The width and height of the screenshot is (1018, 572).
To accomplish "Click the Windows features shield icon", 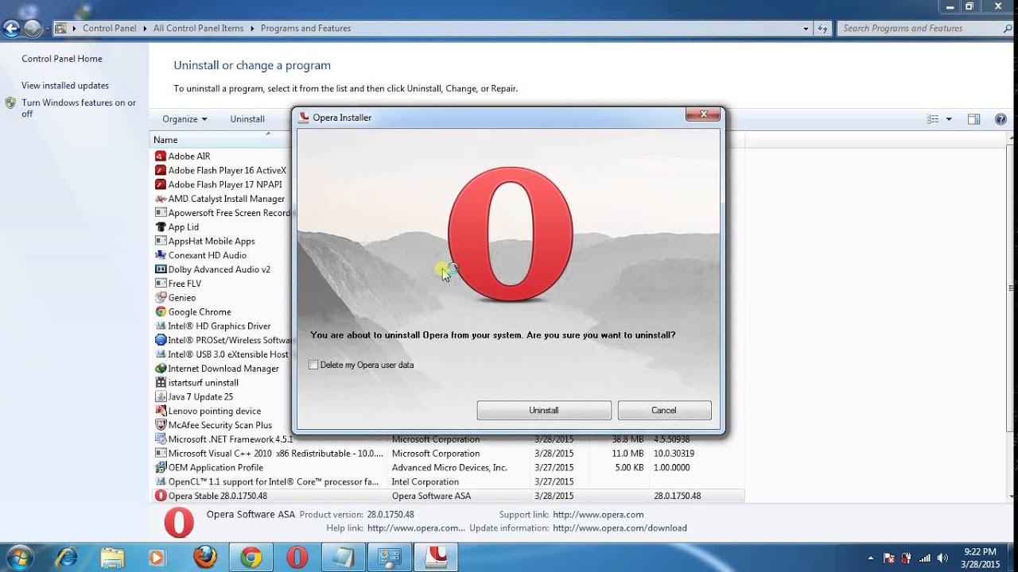I will point(10,103).
